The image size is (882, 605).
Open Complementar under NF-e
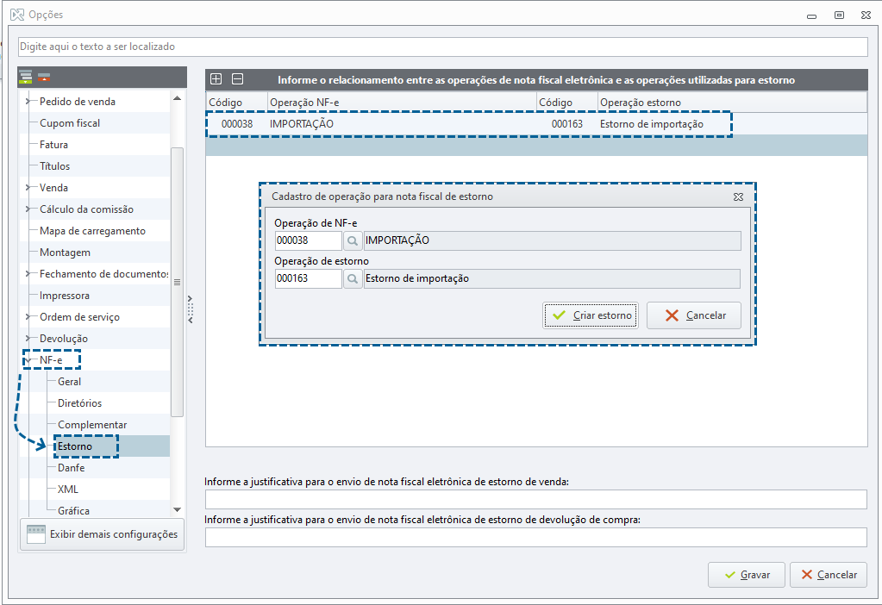point(92,425)
